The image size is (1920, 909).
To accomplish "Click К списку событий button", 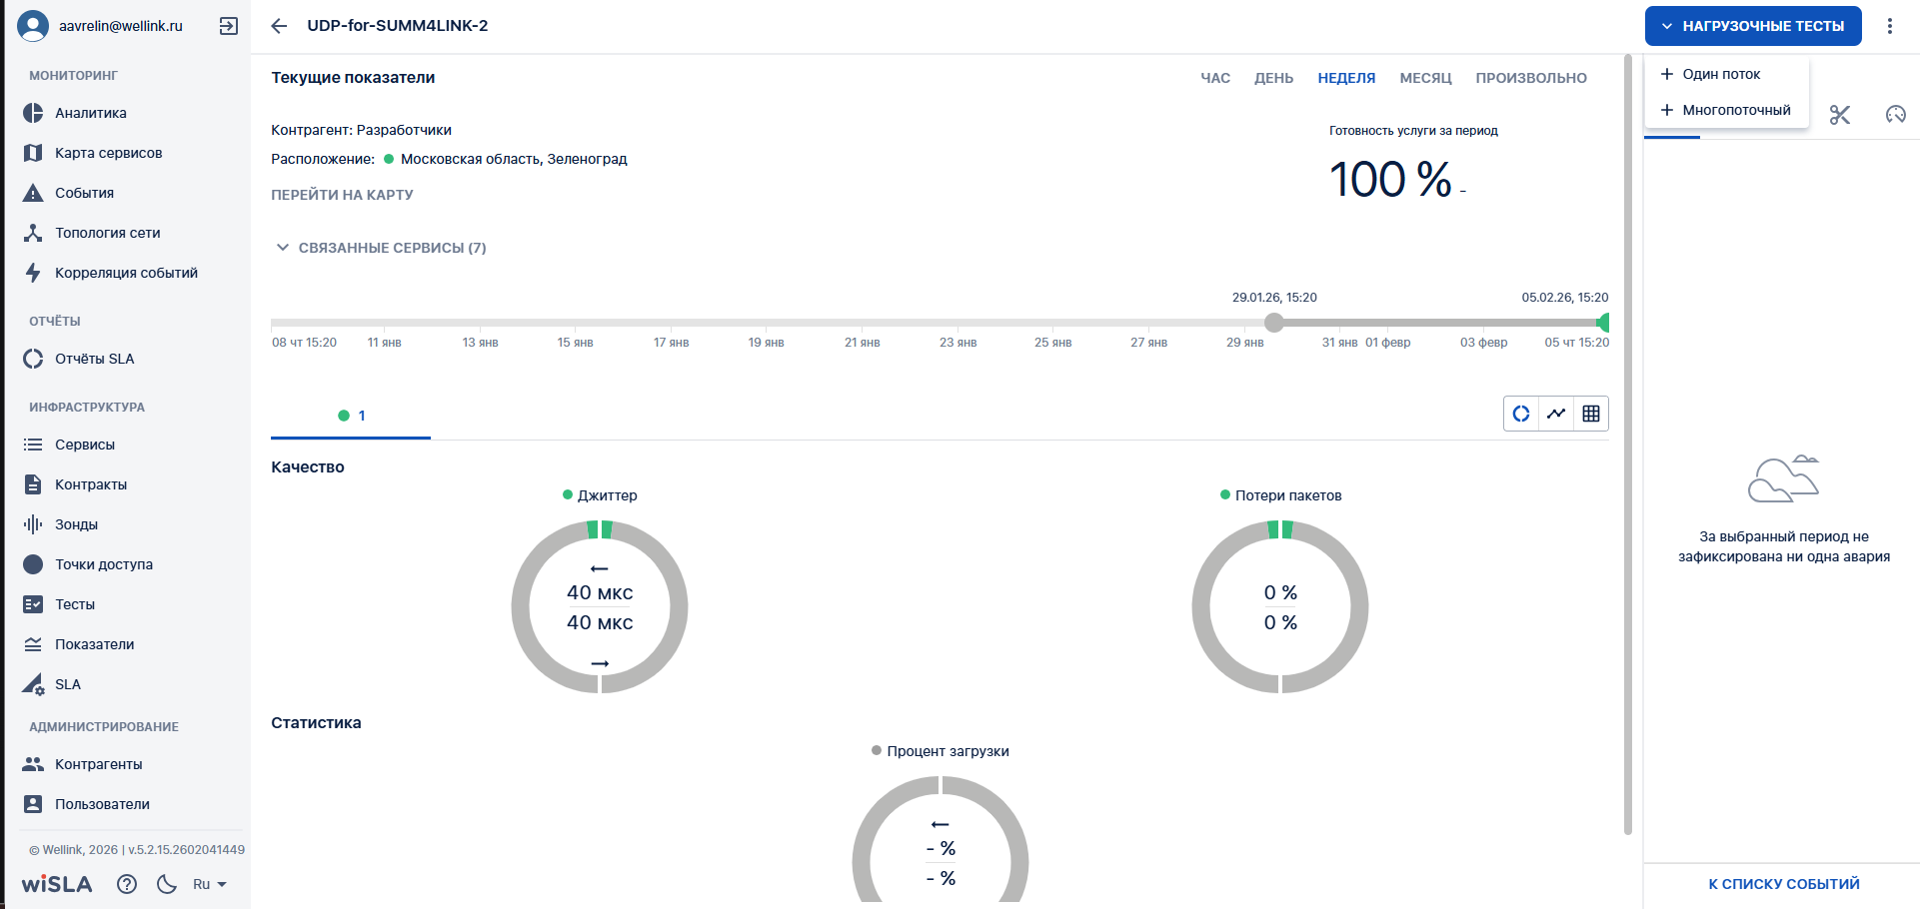I will coord(1783,884).
